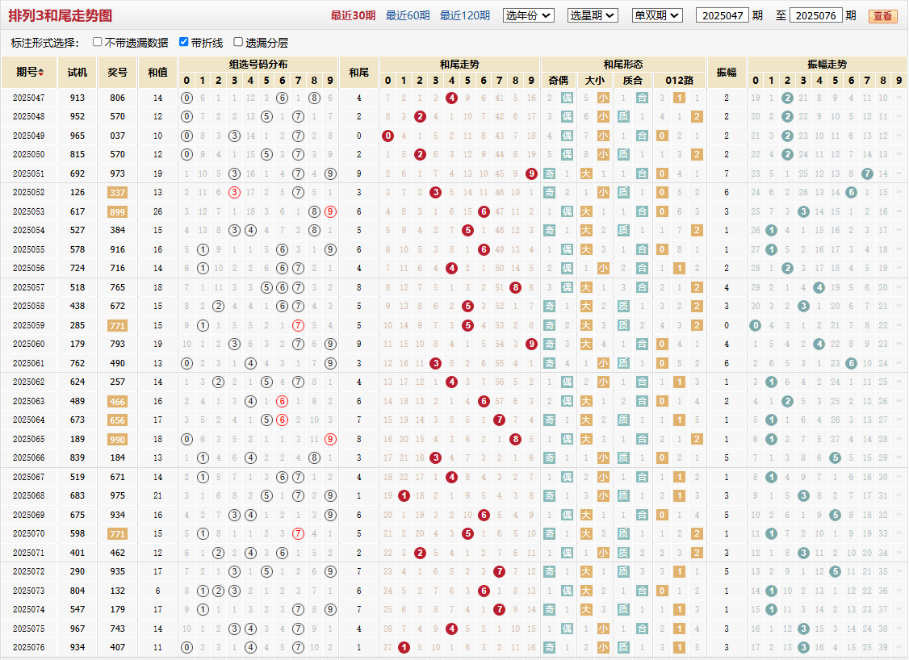Click circled 0 in row 2025047 distribution
Screen dimensions: 909x660
(186, 98)
